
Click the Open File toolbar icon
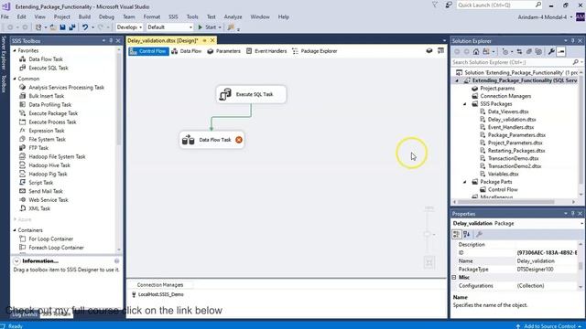(53, 27)
